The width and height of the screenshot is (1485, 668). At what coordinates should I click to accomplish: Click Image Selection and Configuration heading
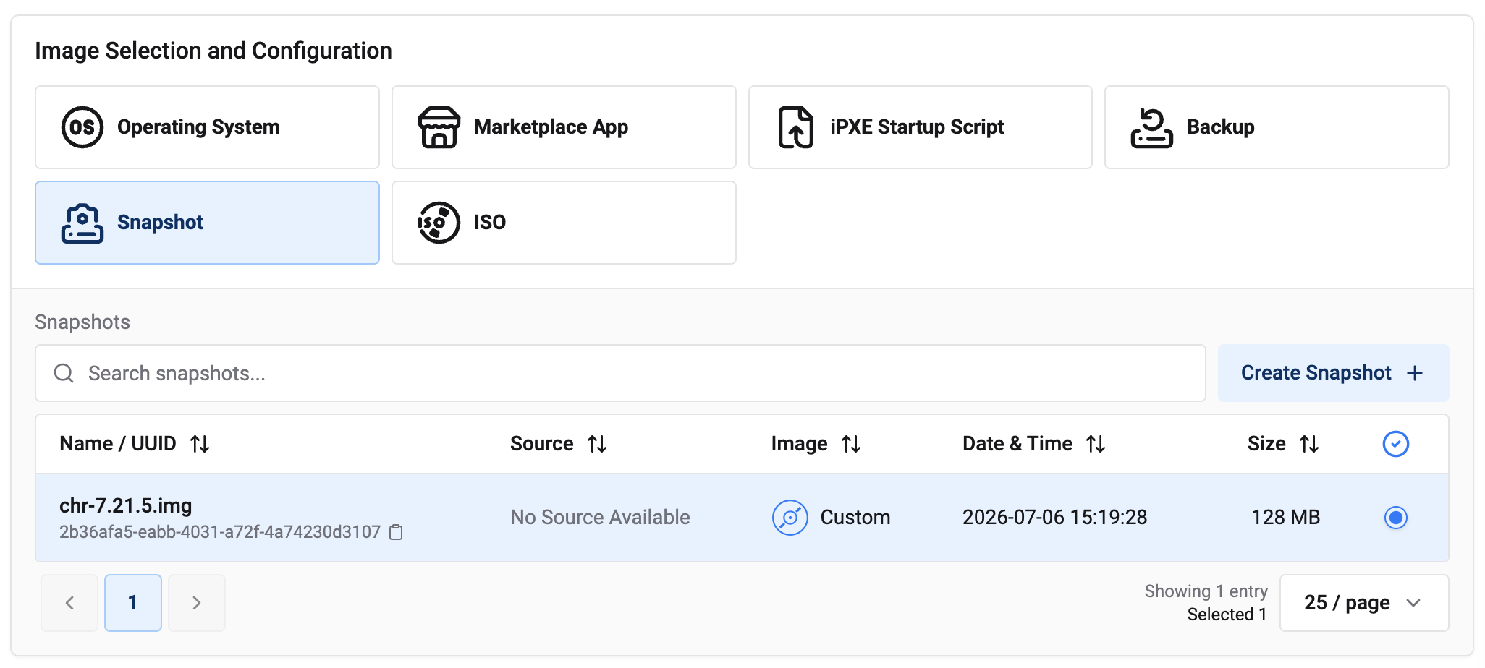click(213, 51)
